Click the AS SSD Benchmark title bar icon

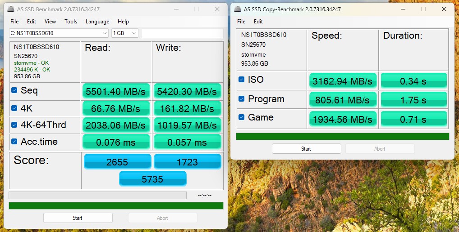(x=11, y=9)
